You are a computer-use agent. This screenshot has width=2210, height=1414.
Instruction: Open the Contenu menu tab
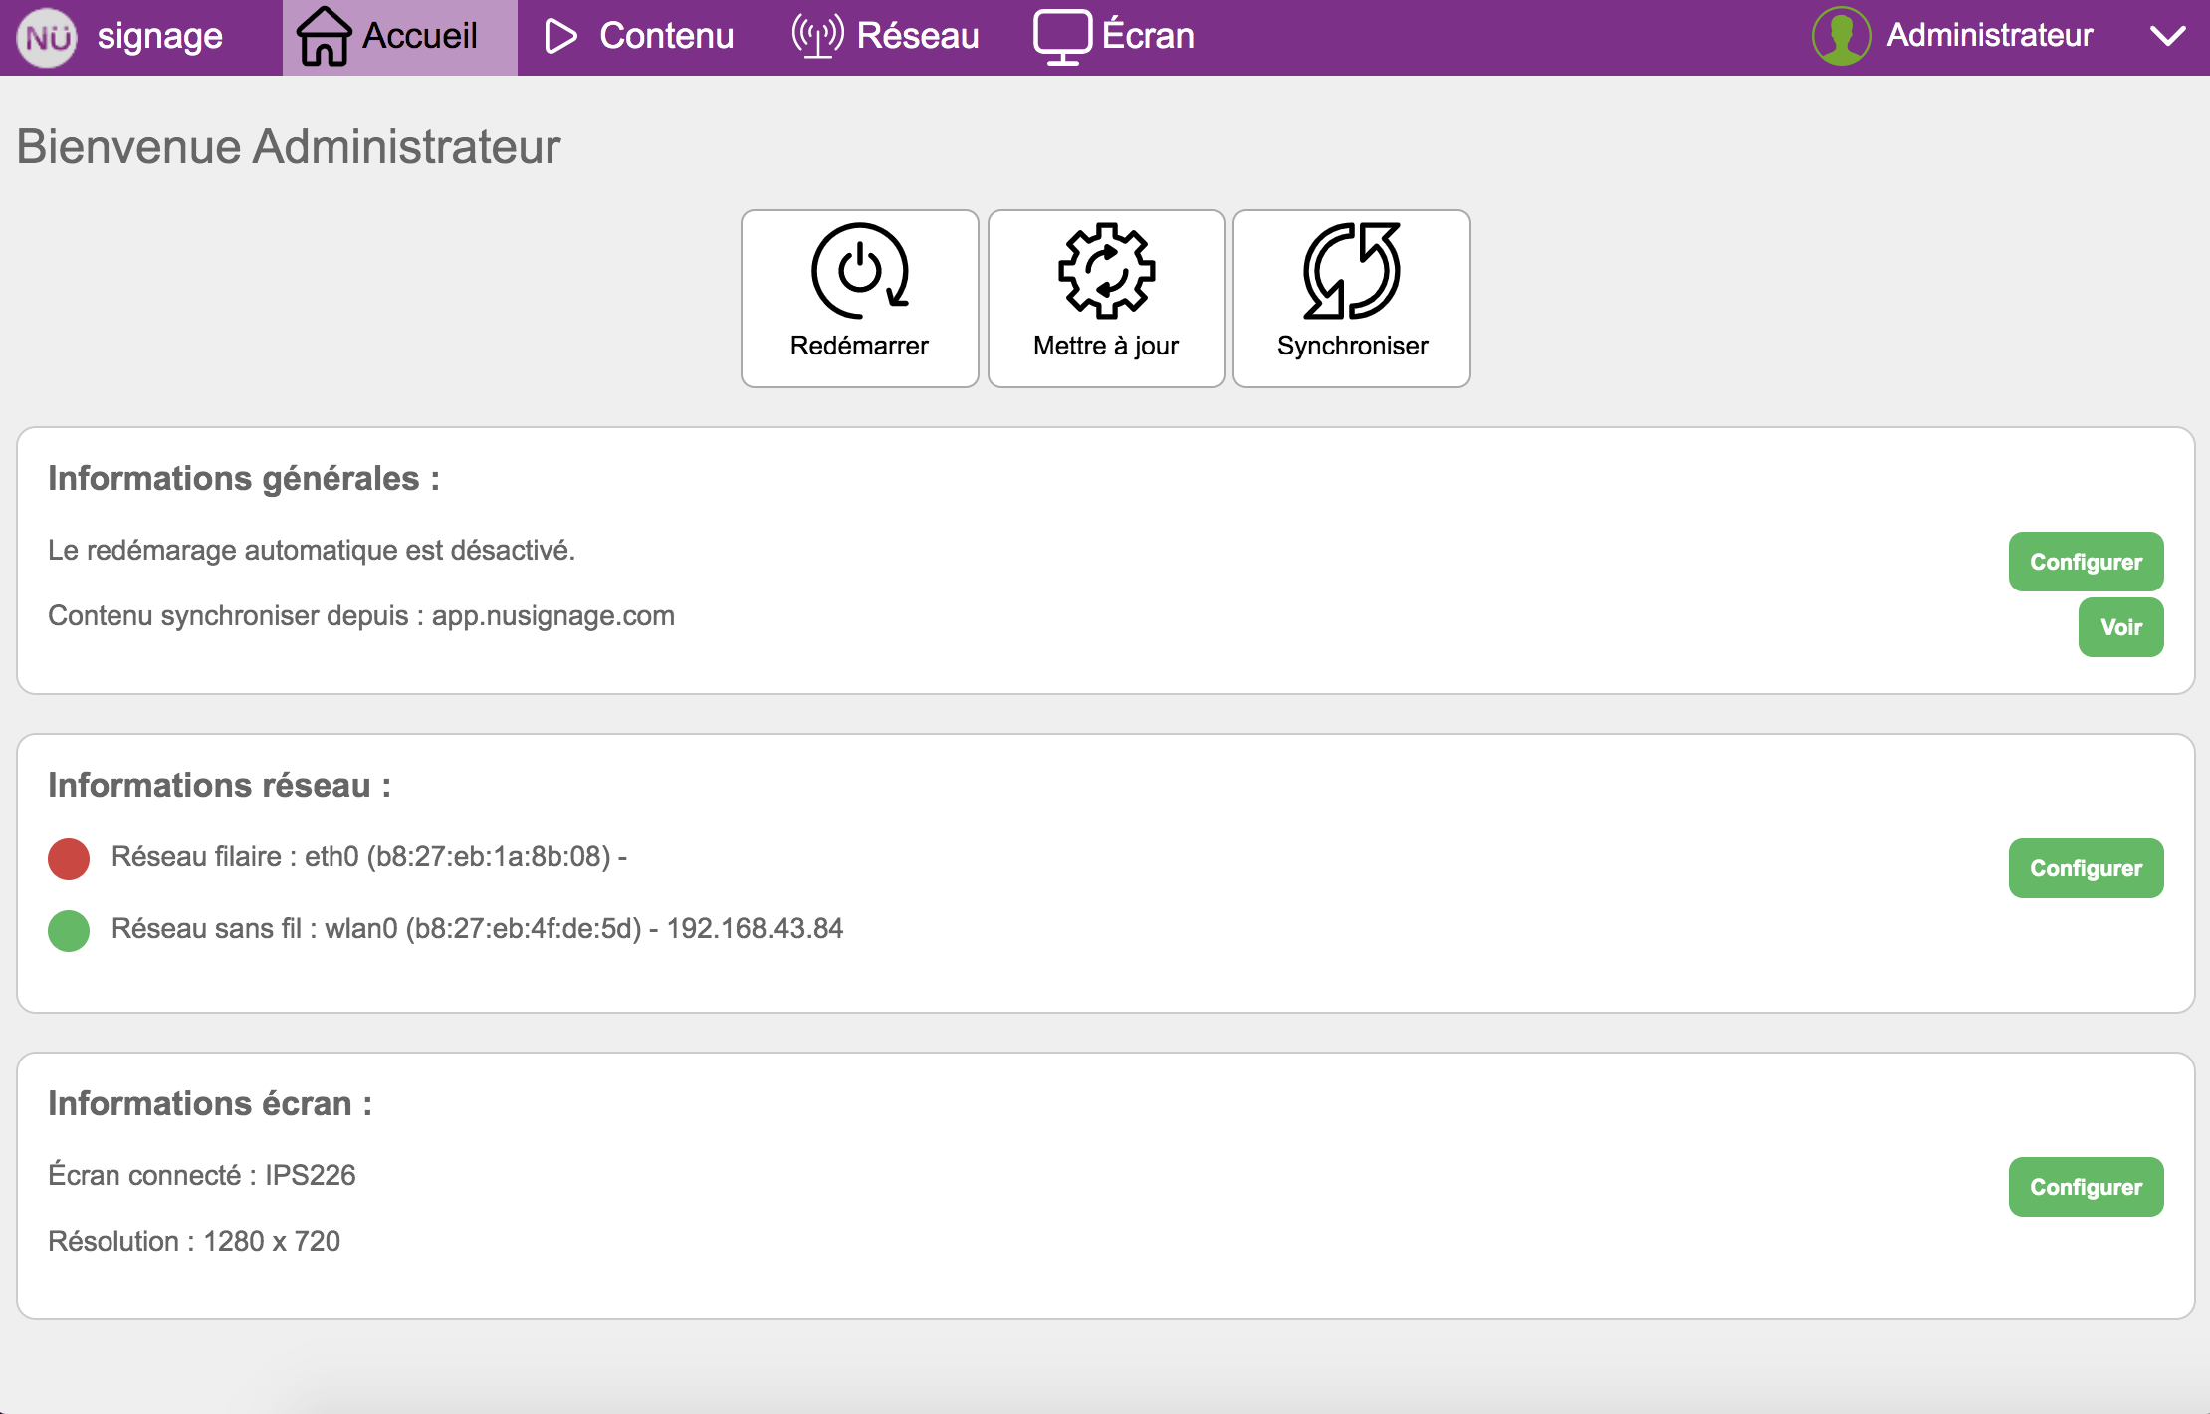[666, 36]
